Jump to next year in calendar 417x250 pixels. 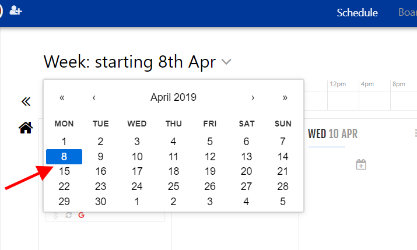pyautogui.click(x=285, y=97)
